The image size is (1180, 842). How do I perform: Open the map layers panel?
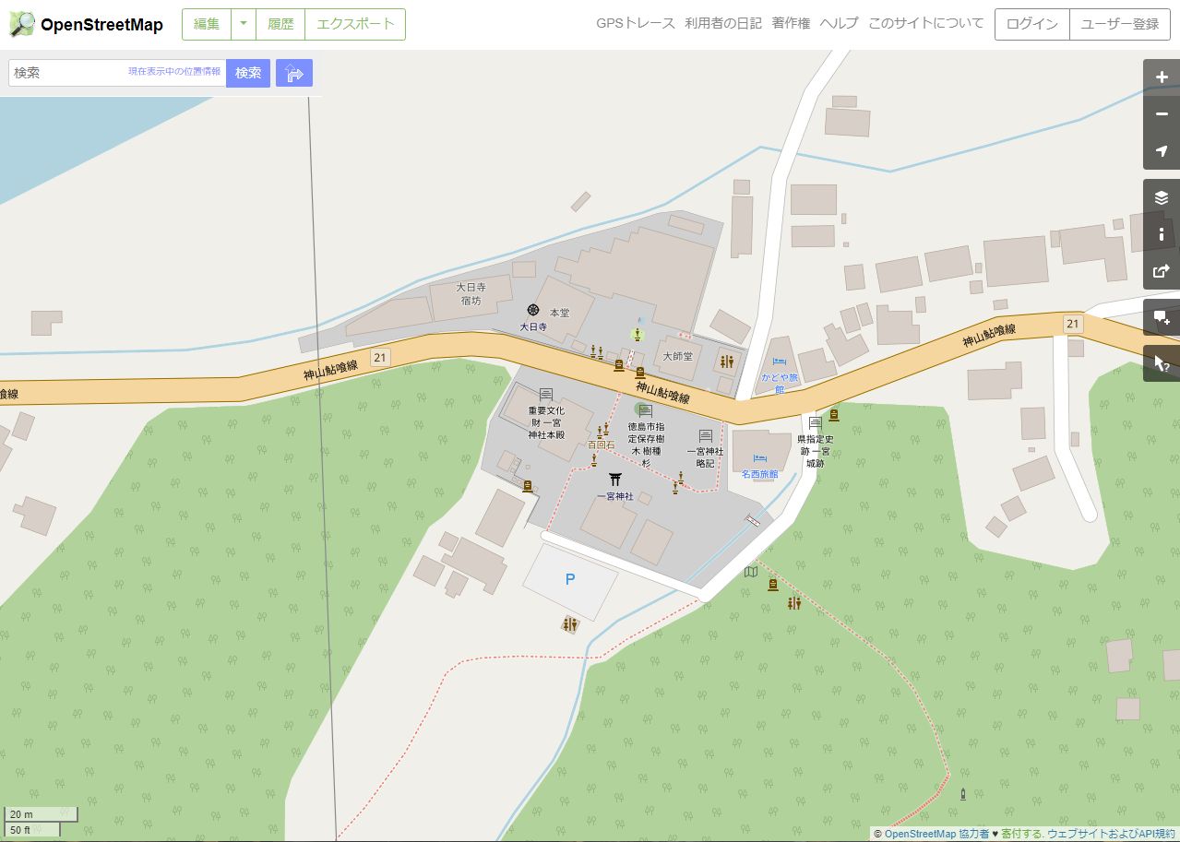pos(1162,197)
